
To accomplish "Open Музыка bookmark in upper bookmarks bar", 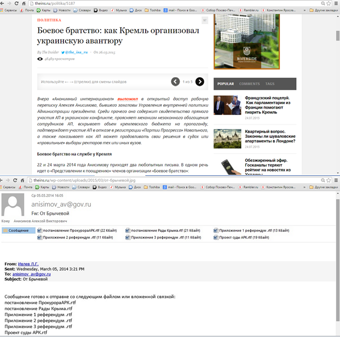I will pos(119,10).
